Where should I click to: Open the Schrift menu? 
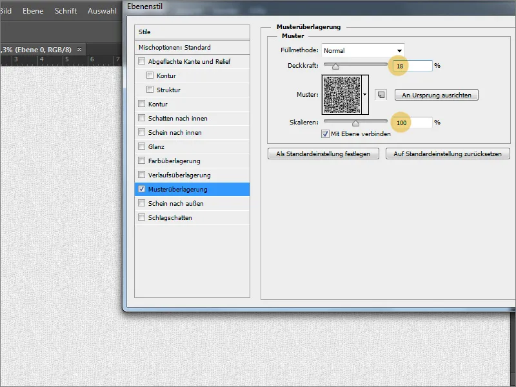click(66, 10)
